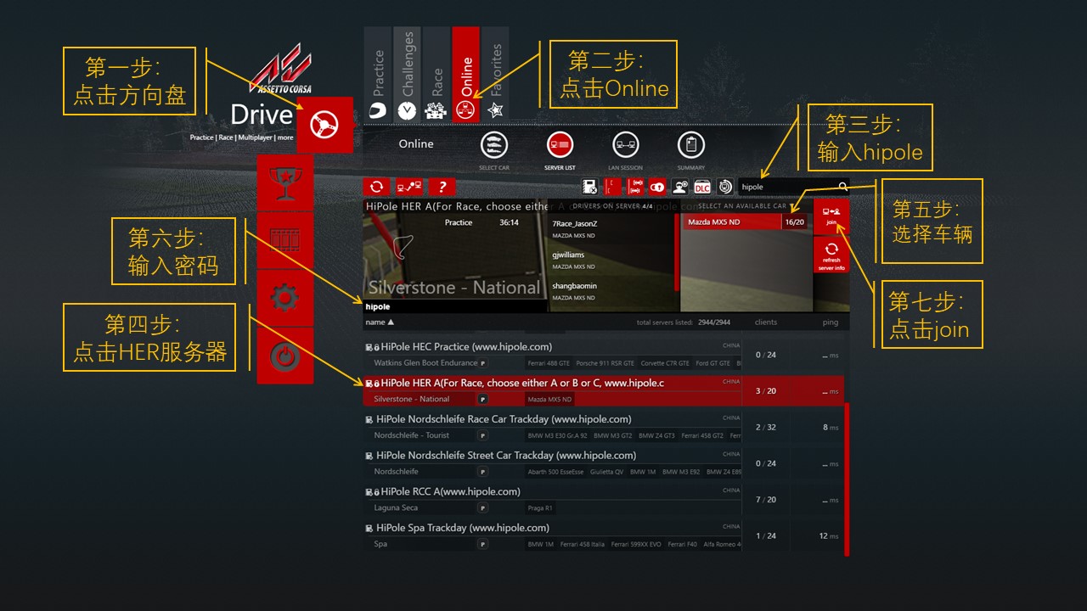Toggle the round timer filter icon
Viewport: 1087px width, 611px height.
point(725,187)
